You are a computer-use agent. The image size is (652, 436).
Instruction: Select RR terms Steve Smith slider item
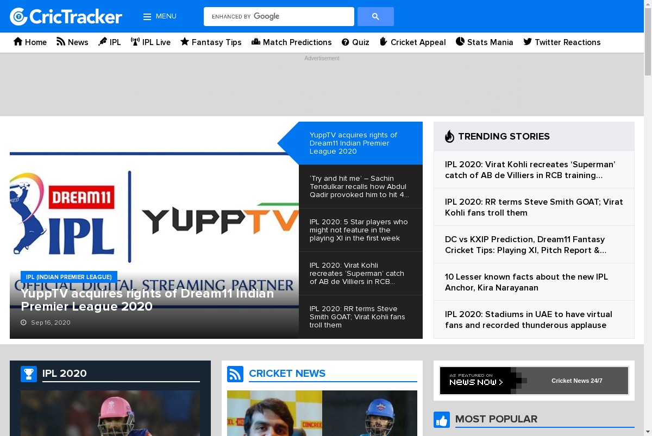click(x=361, y=317)
